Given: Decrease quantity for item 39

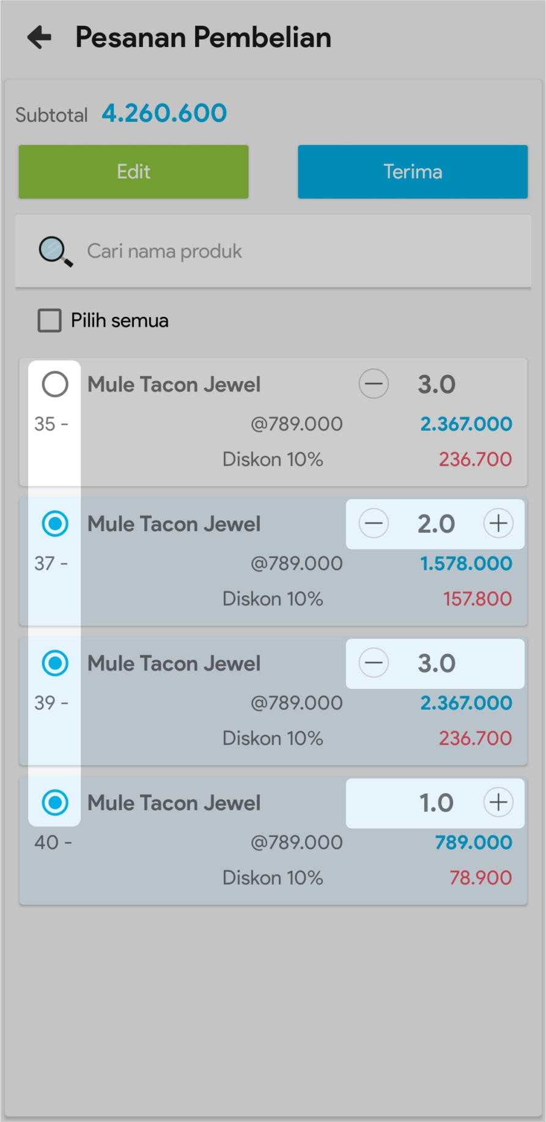Looking at the screenshot, I should pyautogui.click(x=374, y=663).
